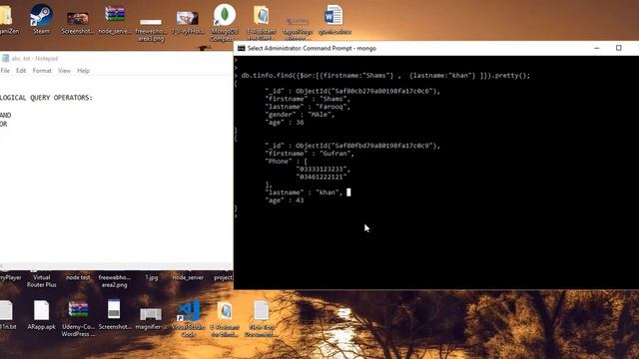Open the Notepad Edit menu
The height and width of the screenshot is (359, 639).
click(21, 71)
